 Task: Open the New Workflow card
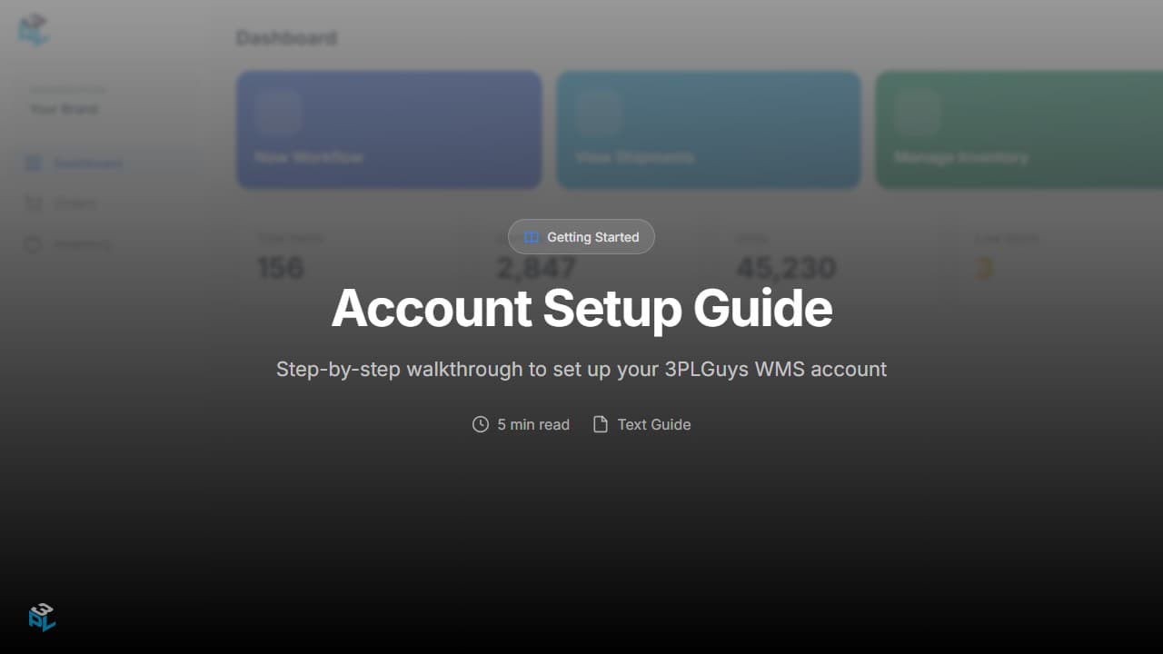point(389,130)
